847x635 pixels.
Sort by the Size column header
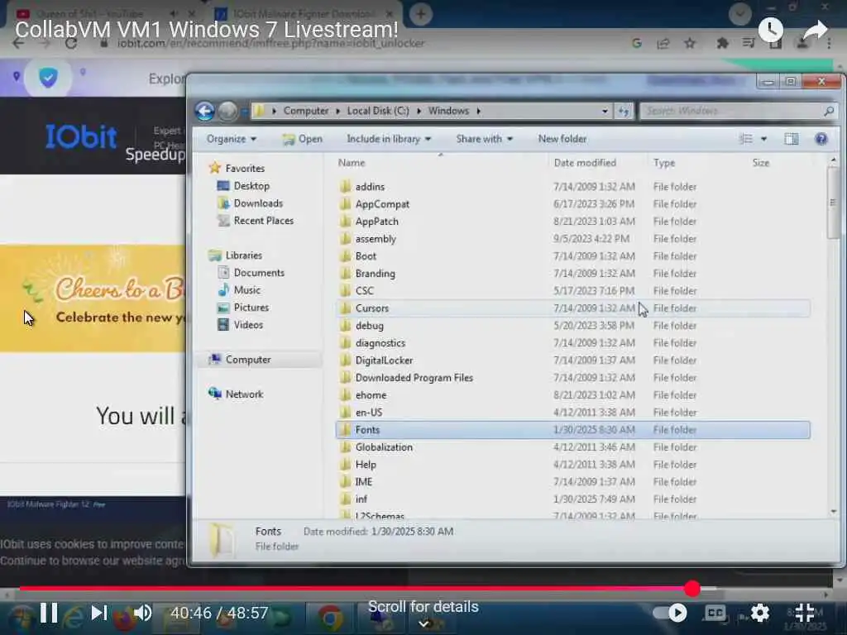point(761,163)
